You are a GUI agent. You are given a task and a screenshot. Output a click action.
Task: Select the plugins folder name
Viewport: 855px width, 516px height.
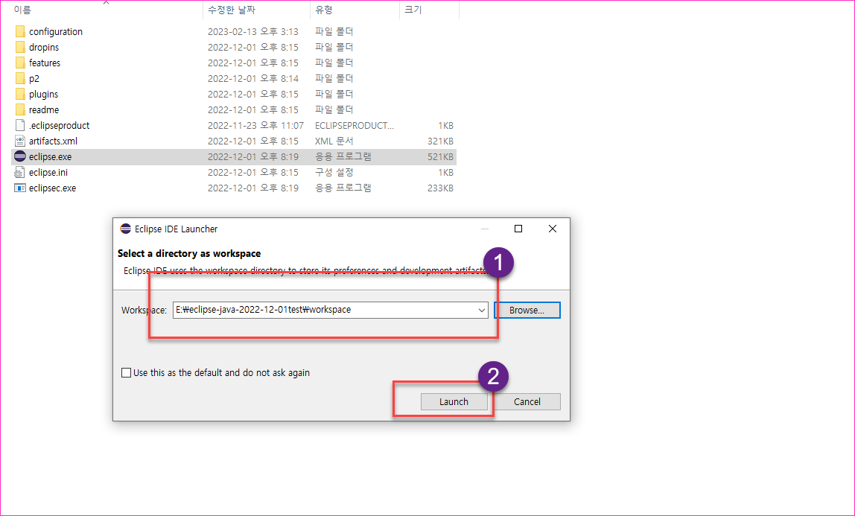tap(44, 95)
